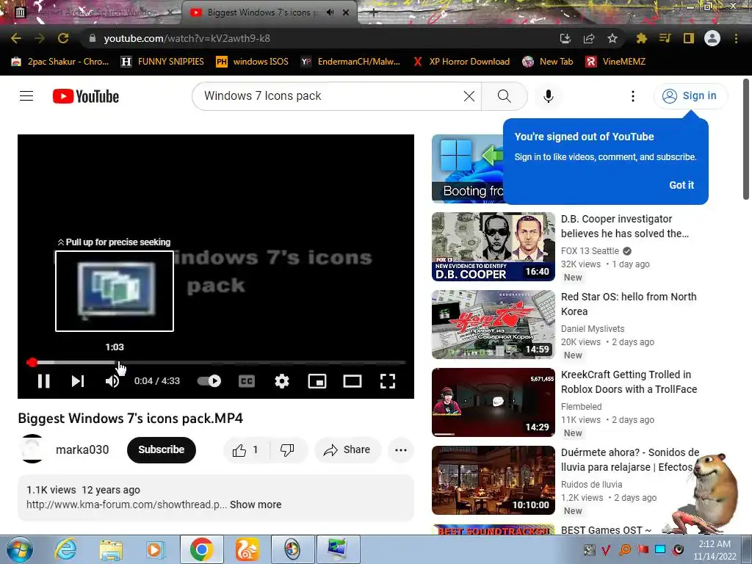Open Chrome three-dot main menu
752x564 pixels.
pyautogui.click(x=736, y=38)
